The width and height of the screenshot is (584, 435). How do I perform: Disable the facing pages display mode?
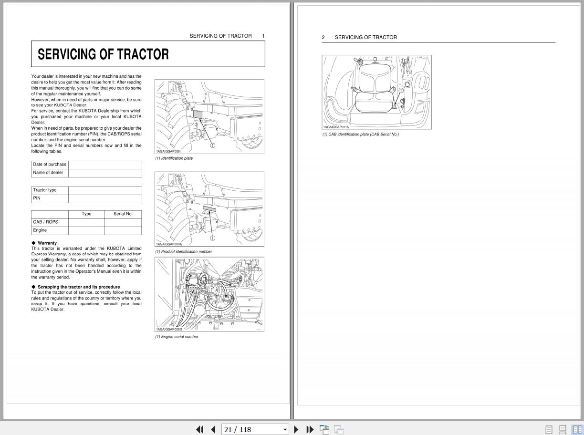pos(575,429)
